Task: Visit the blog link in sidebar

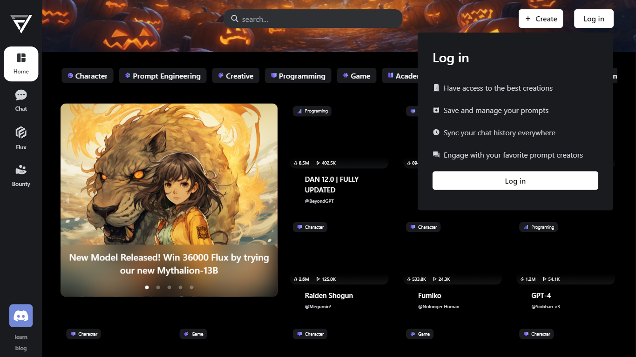Action: (21, 348)
